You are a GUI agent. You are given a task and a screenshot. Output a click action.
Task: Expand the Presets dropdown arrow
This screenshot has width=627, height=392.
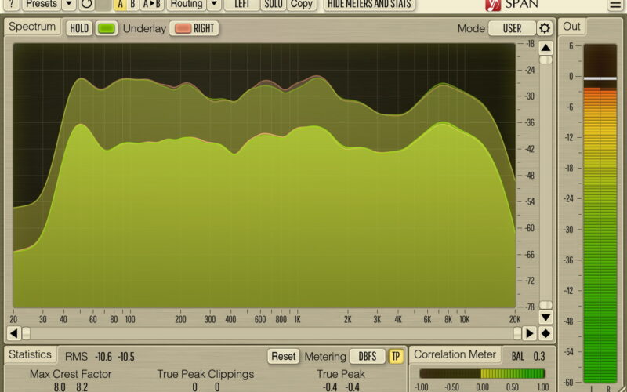(69, 4)
